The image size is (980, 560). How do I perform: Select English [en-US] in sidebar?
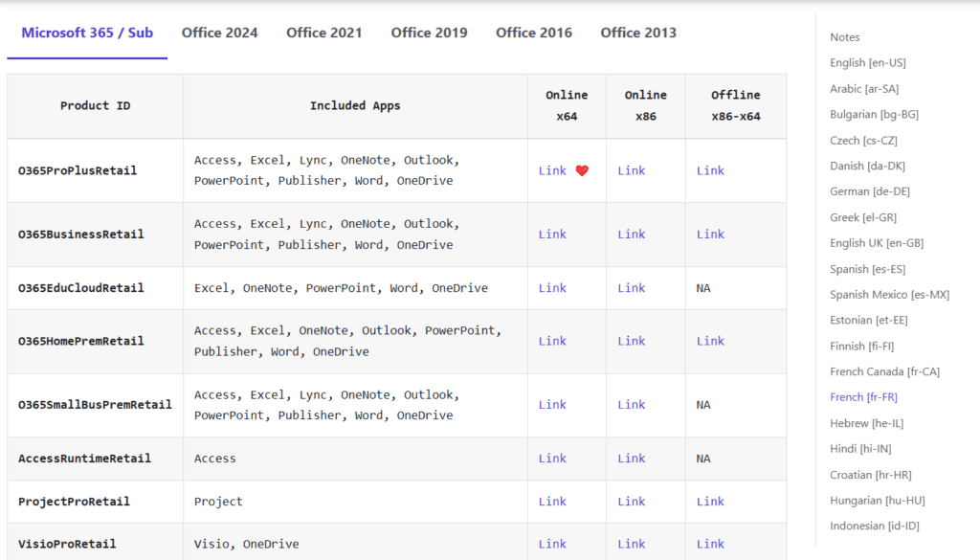coord(867,62)
